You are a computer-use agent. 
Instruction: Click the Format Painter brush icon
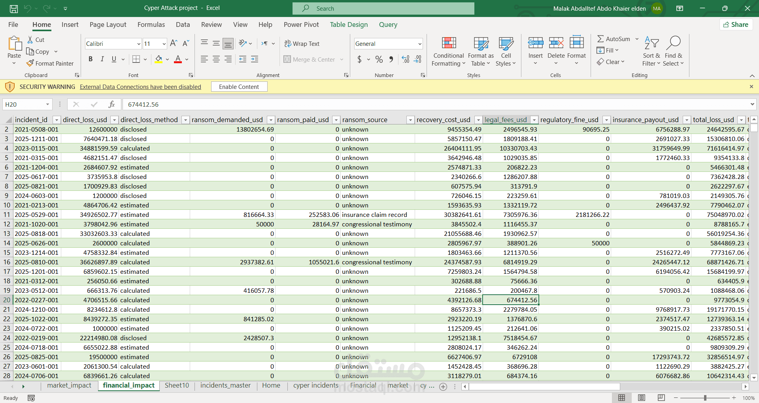point(30,63)
